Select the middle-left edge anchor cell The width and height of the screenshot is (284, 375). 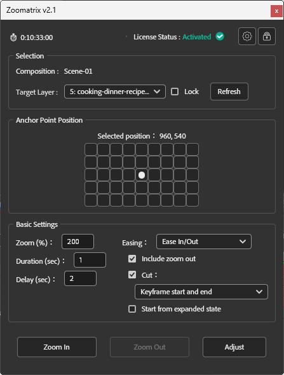coord(91,175)
